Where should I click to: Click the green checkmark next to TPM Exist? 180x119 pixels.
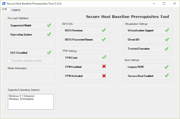104,57
